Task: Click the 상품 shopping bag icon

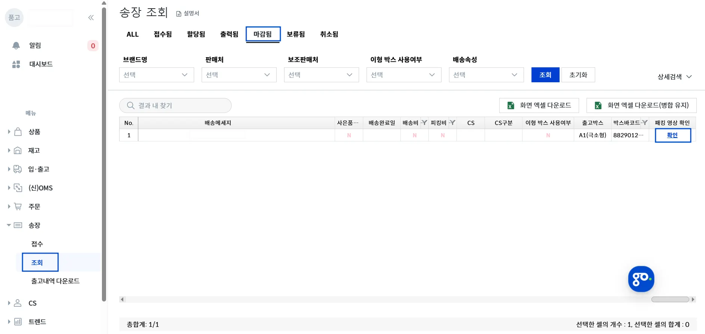Action: click(18, 132)
